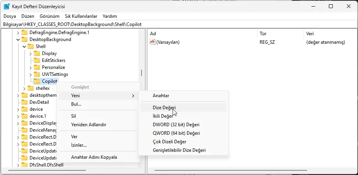Screen dimensions: 358x175
Task: Select Yeniden Adlandır from context menu
Action: pyautogui.click(x=88, y=125)
